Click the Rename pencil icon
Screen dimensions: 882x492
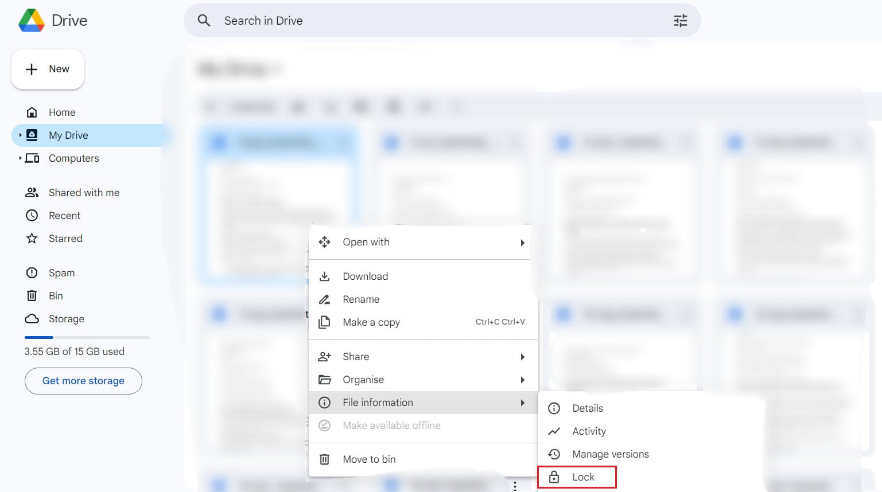click(325, 299)
